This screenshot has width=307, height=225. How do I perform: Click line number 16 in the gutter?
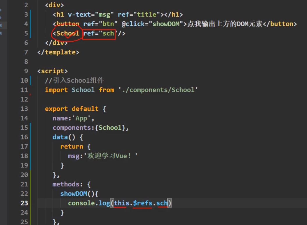24,137
